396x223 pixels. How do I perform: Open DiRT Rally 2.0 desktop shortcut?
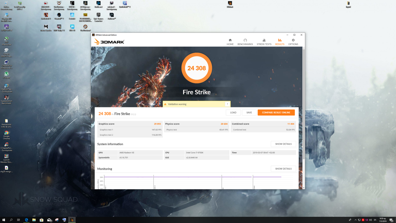click(x=59, y=28)
